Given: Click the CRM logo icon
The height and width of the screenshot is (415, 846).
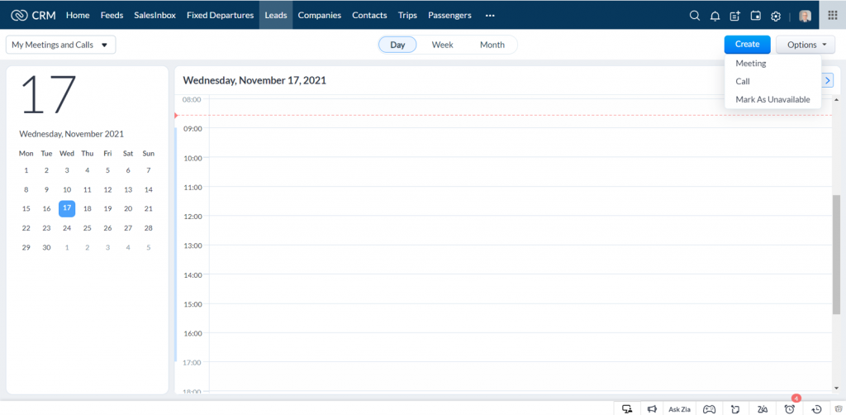Looking at the screenshot, I should (x=20, y=15).
